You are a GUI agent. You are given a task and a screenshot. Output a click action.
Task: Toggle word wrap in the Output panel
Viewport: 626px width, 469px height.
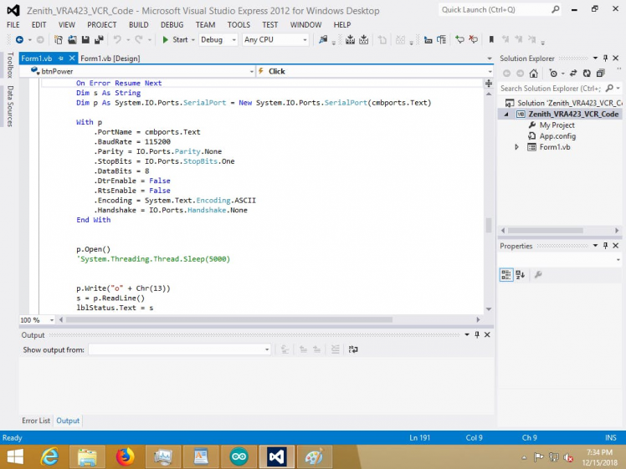click(x=353, y=349)
